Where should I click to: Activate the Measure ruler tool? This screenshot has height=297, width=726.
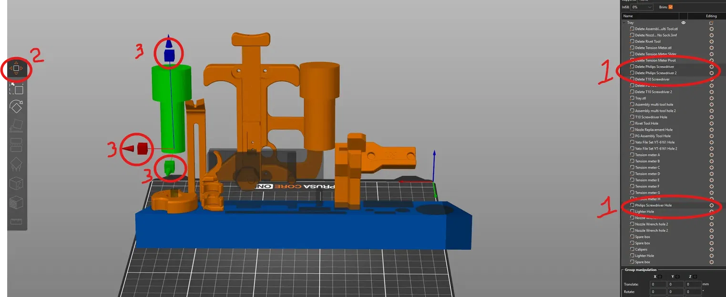pyautogui.click(x=16, y=221)
